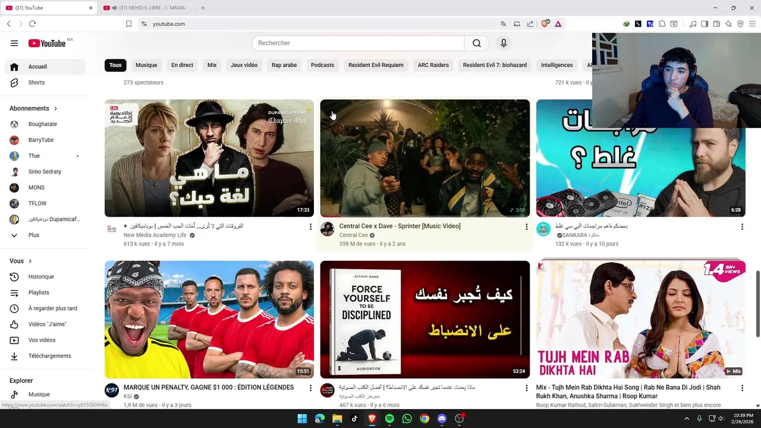Open options menu for Central Cee Sprinter video
This screenshot has width=761, height=428.
click(526, 226)
